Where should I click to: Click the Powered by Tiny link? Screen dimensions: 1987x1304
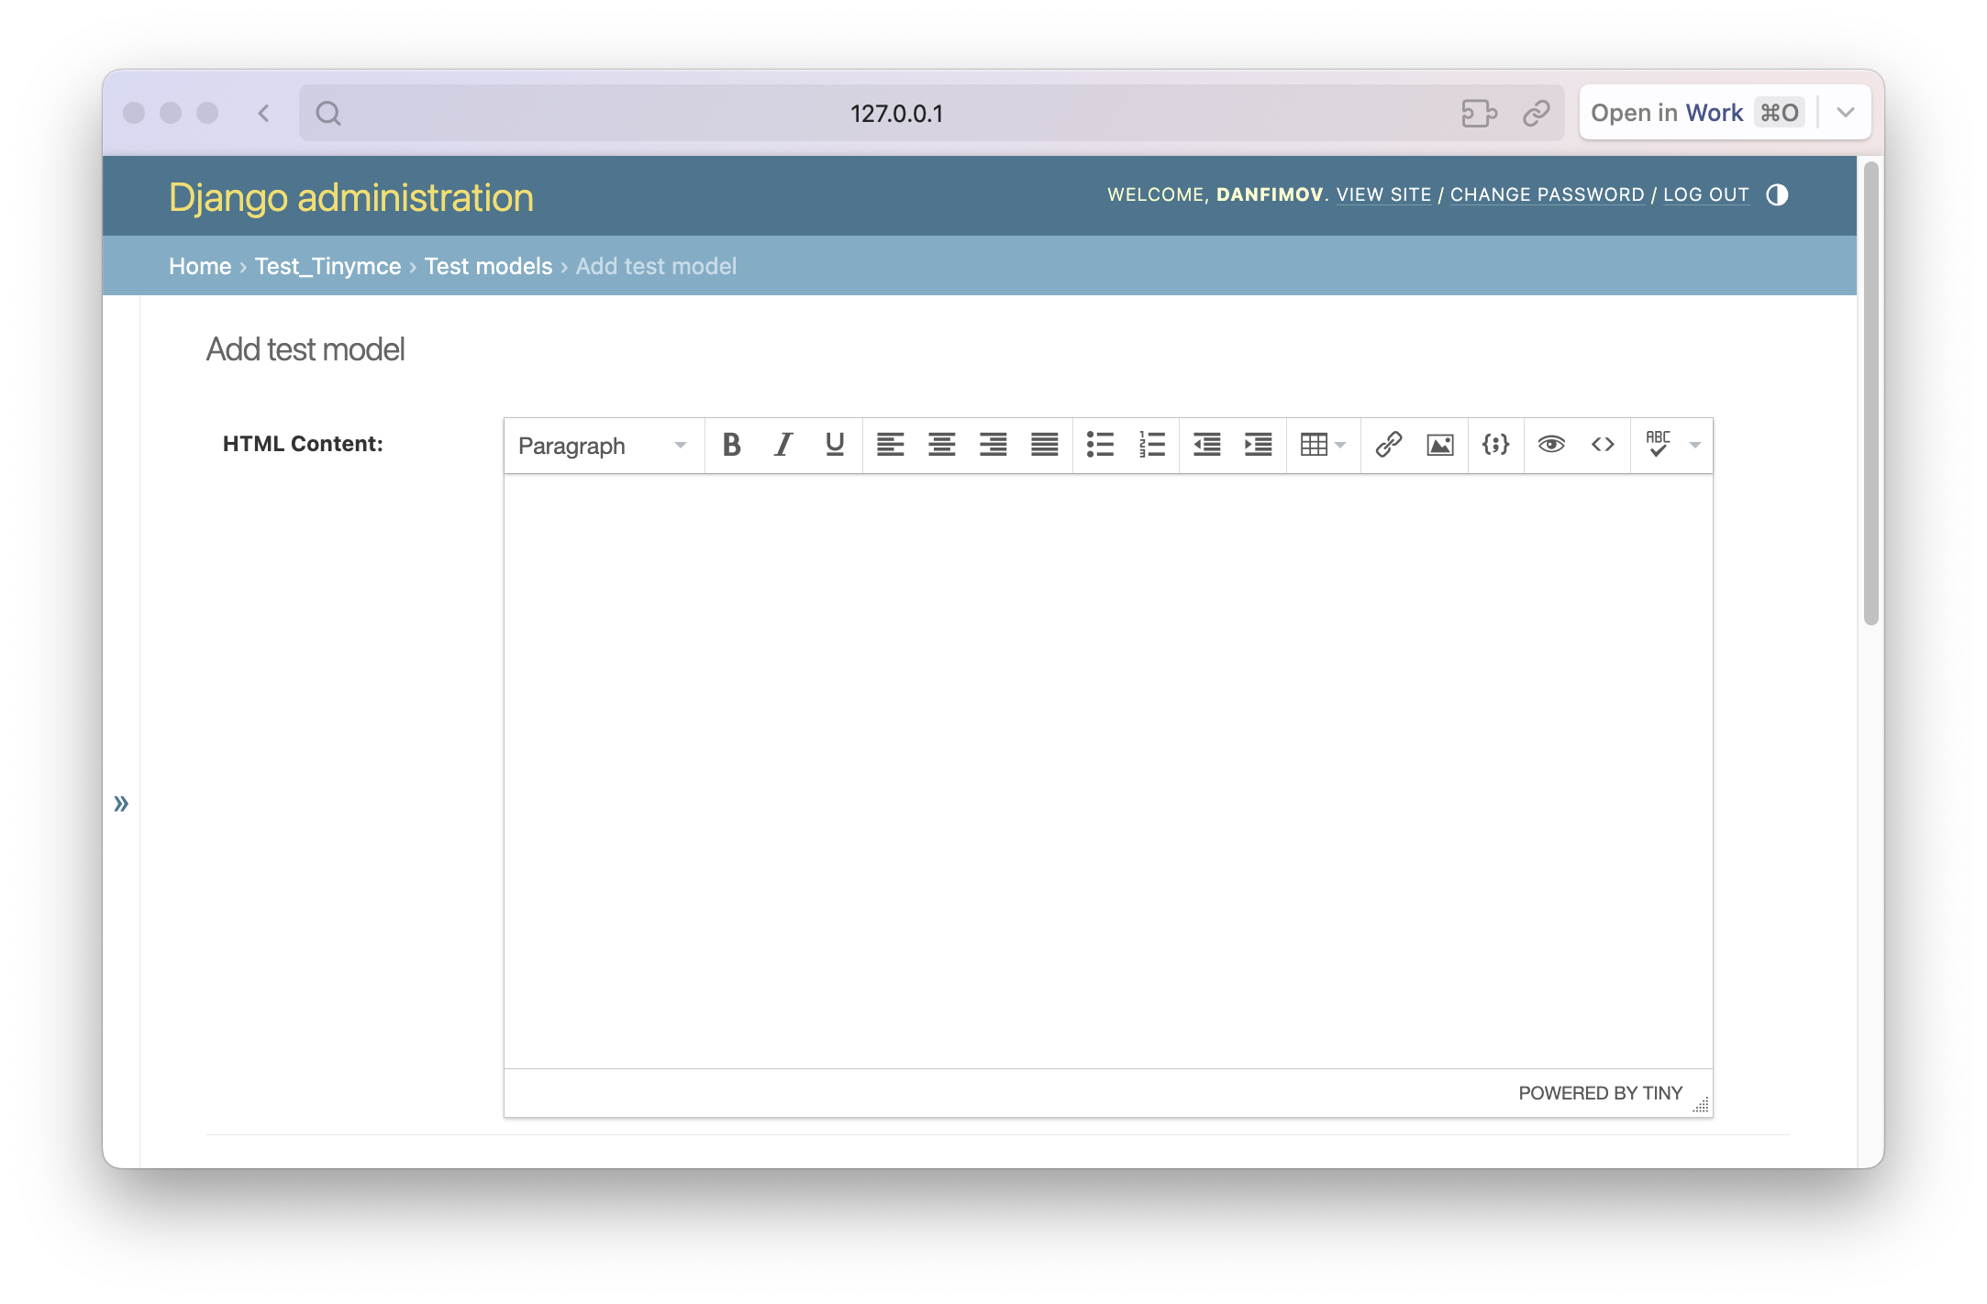coord(1600,1093)
